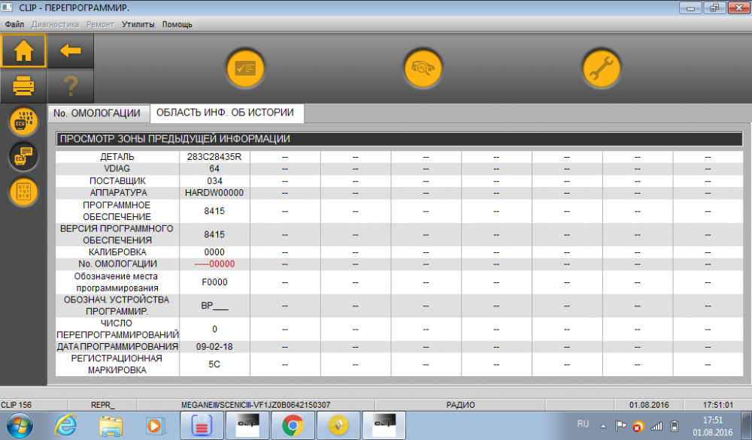Open the Файл menu
Screen dimensions: 752x440
[x=14, y=25]
